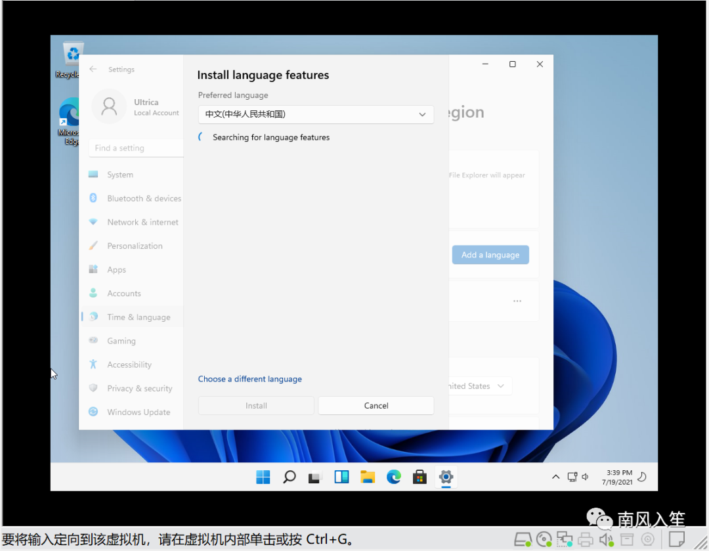The height and width of the screenshot is (551, 709).
Task: Open Recycle Bin desktop icon
Action: pos(69,60)
